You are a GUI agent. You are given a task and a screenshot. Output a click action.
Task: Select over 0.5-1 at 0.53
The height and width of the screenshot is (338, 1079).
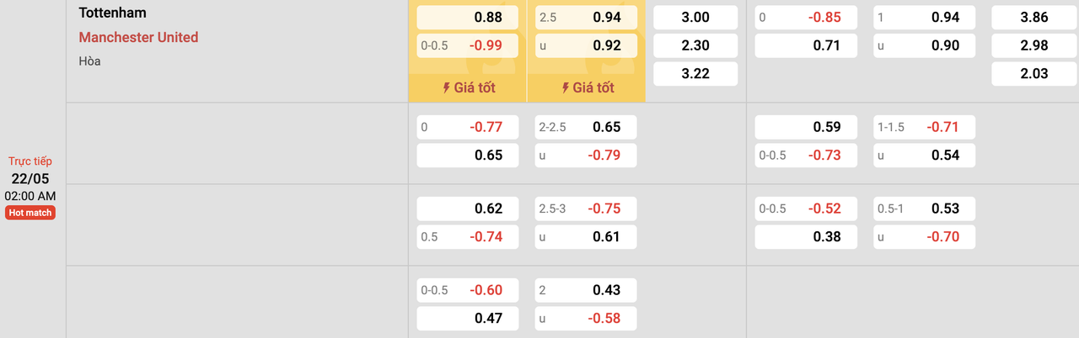(x=924, y=209)
